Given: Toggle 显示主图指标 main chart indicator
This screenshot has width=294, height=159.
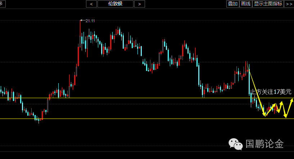Looking at the screenshot, I should 268,4.
